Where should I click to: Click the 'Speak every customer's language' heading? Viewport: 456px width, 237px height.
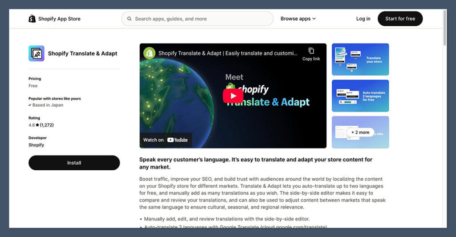click(x=256, y=163)
